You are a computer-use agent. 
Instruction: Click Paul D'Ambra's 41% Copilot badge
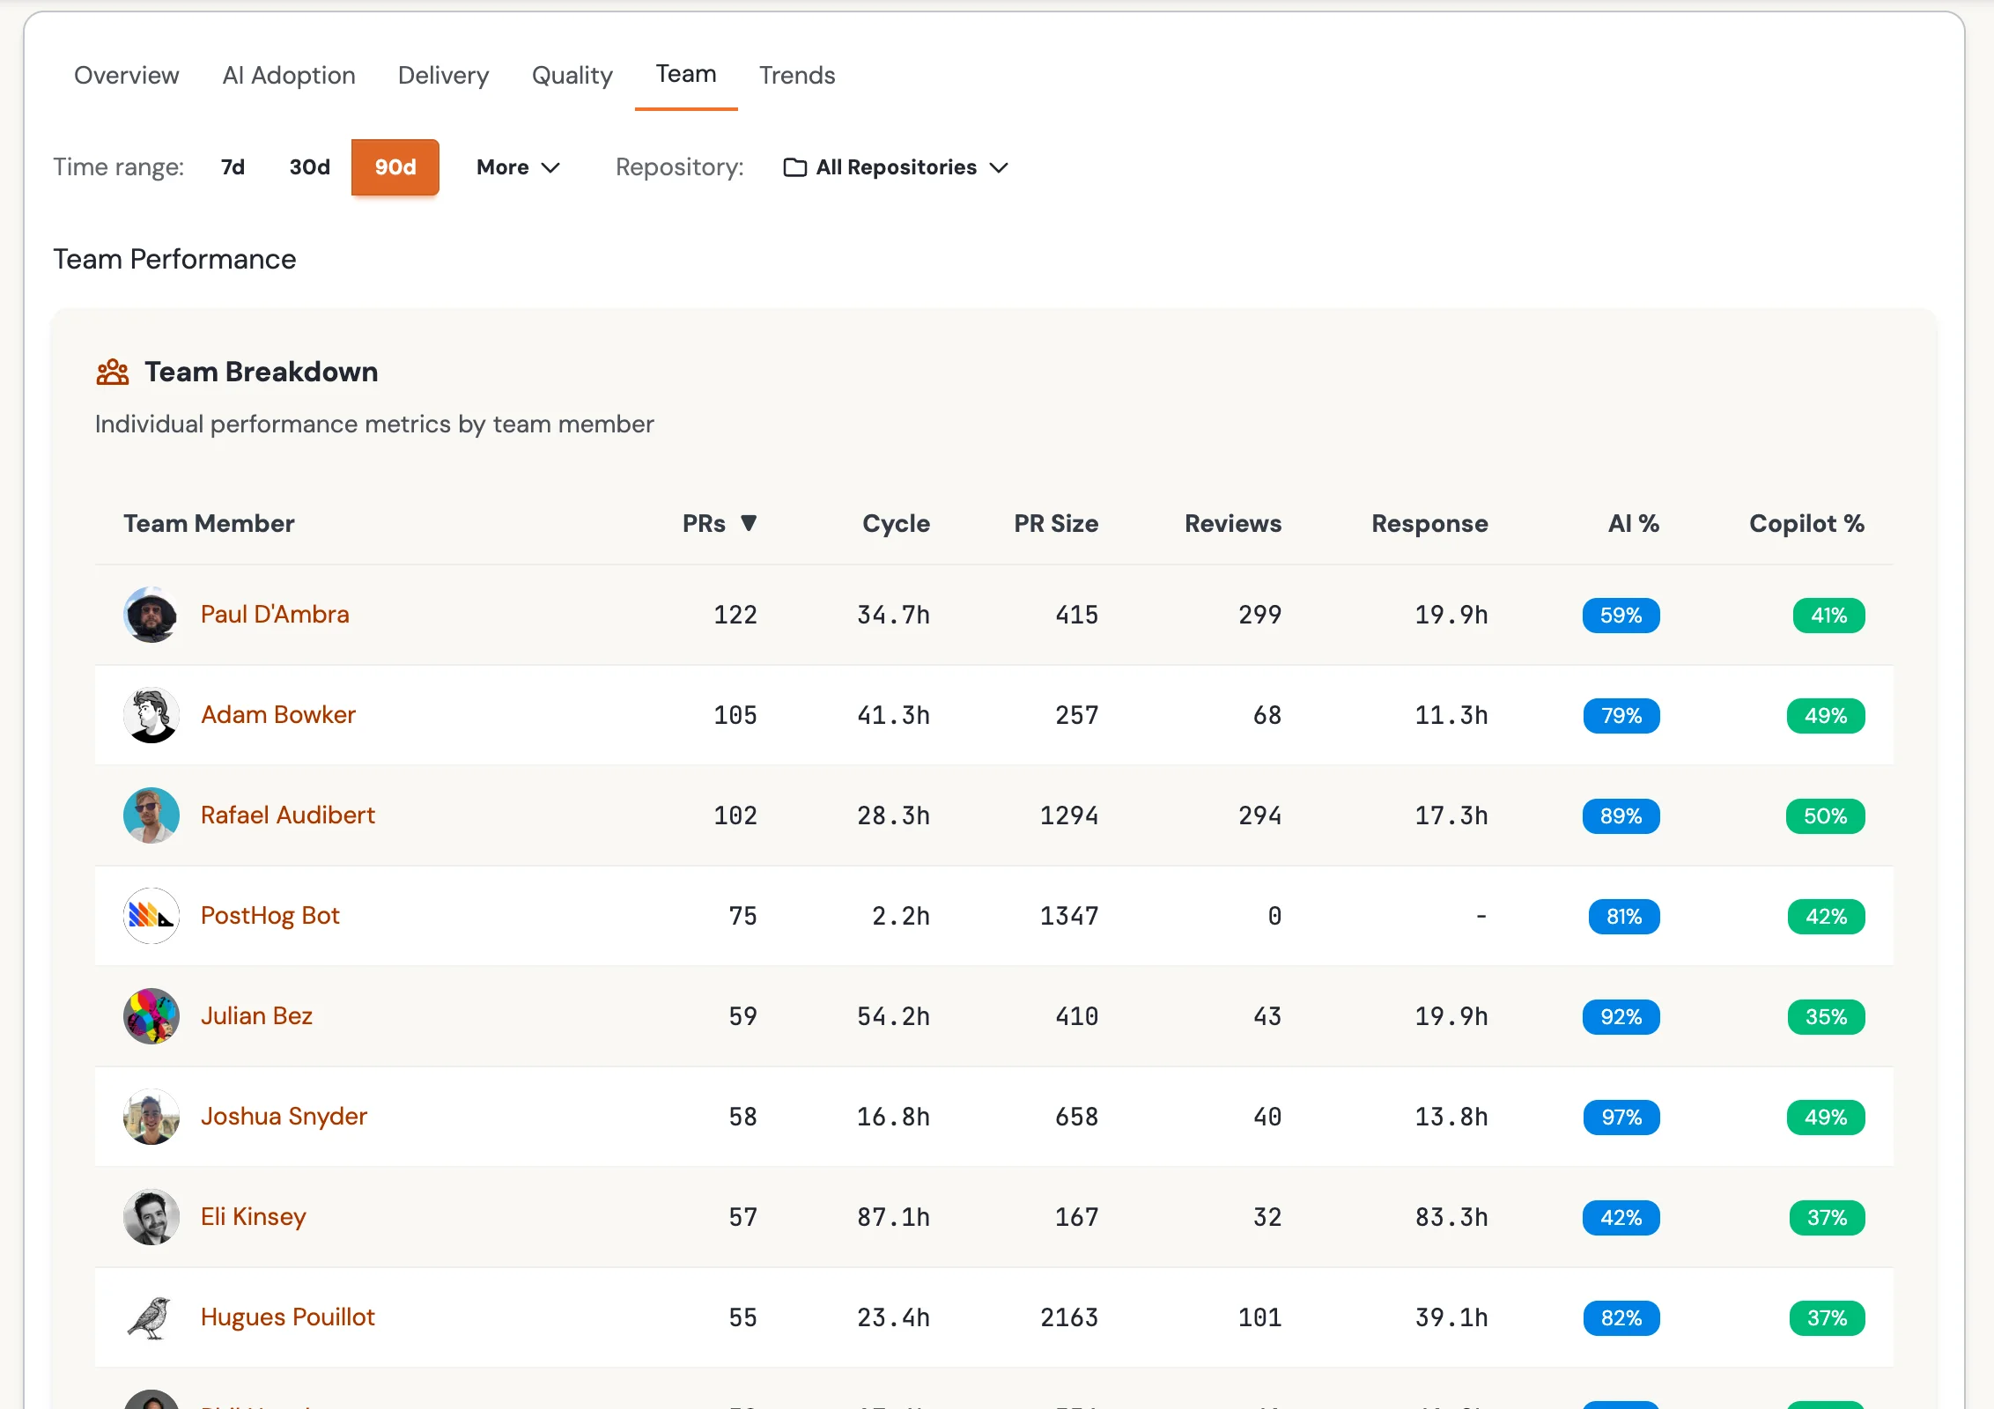(1828, 616)
